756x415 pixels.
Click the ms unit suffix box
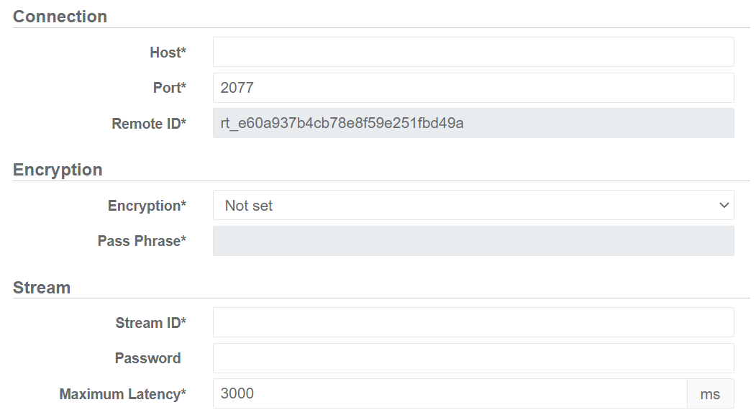[710, 394]
